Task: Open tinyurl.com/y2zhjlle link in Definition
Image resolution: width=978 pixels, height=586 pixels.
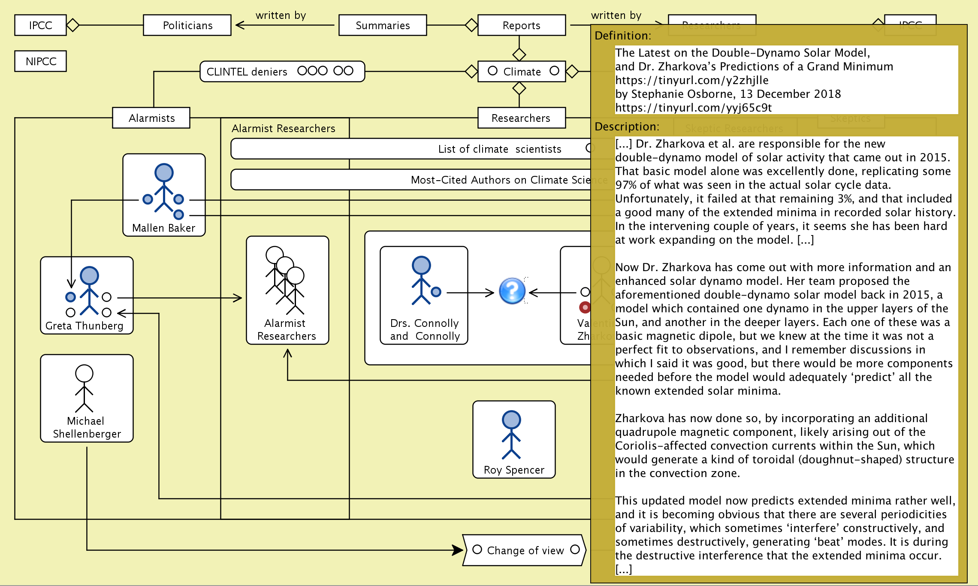Action: [691, 80]
